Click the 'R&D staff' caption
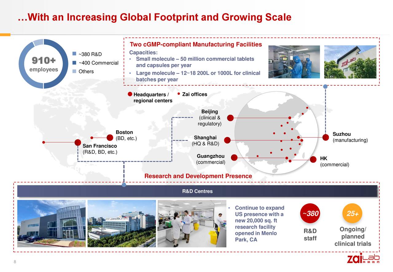This screenshot has height=272, width=393. (x=310, y=235)
